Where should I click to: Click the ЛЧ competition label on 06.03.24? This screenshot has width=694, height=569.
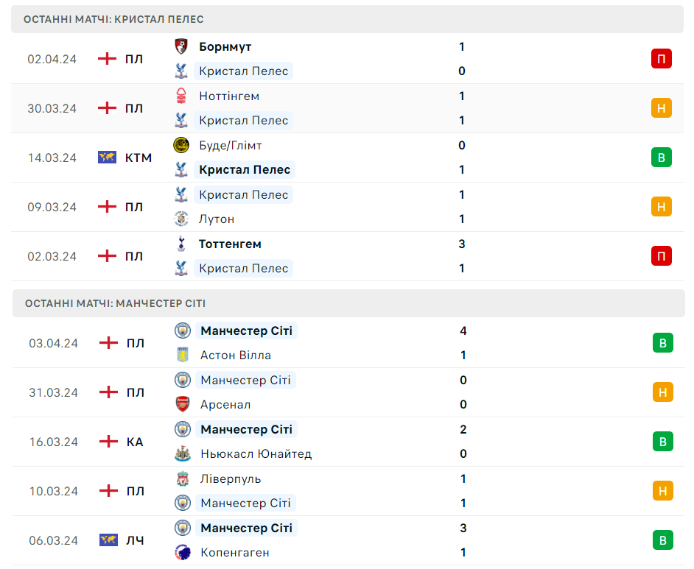135,540
